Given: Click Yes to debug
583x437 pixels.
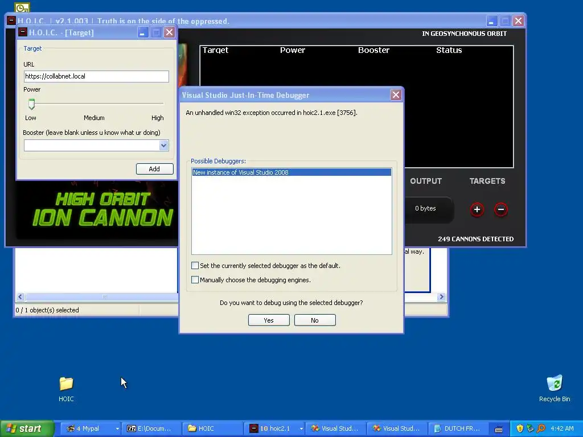Looking at the screenshot, I should (x=269, y=320).
